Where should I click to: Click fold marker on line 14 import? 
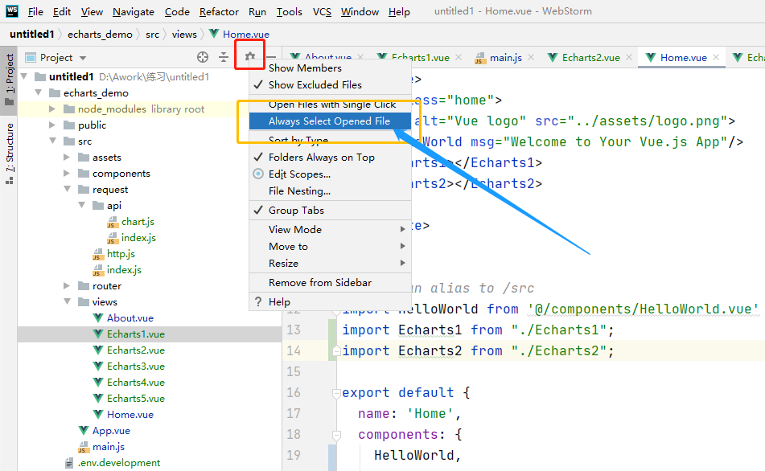(336, 351)
